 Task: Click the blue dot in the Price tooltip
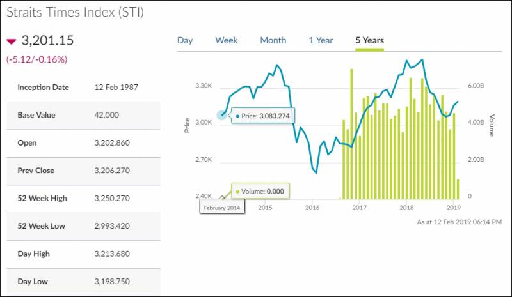[237, 116]
